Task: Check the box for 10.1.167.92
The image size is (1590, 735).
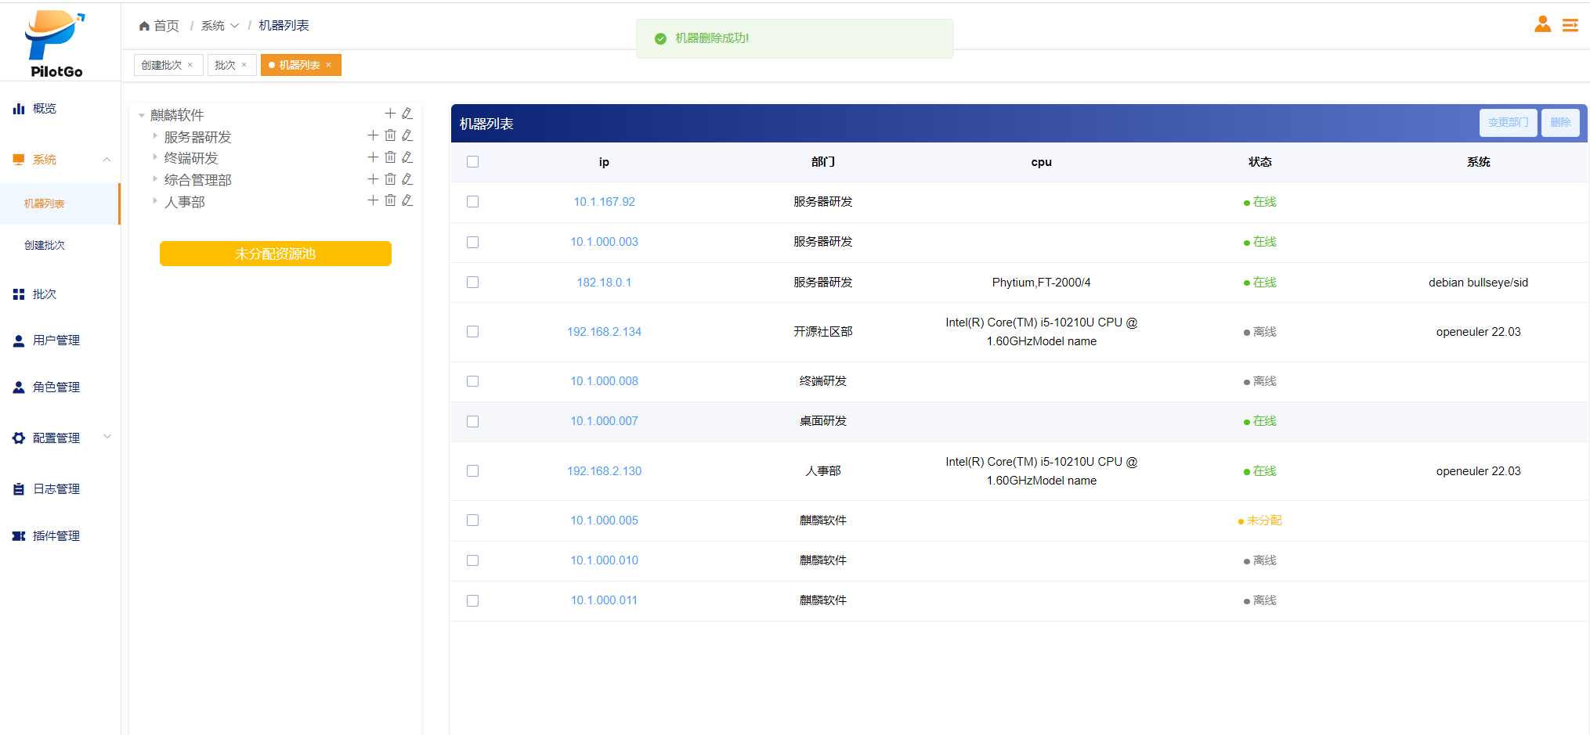Action: [472, 202]
